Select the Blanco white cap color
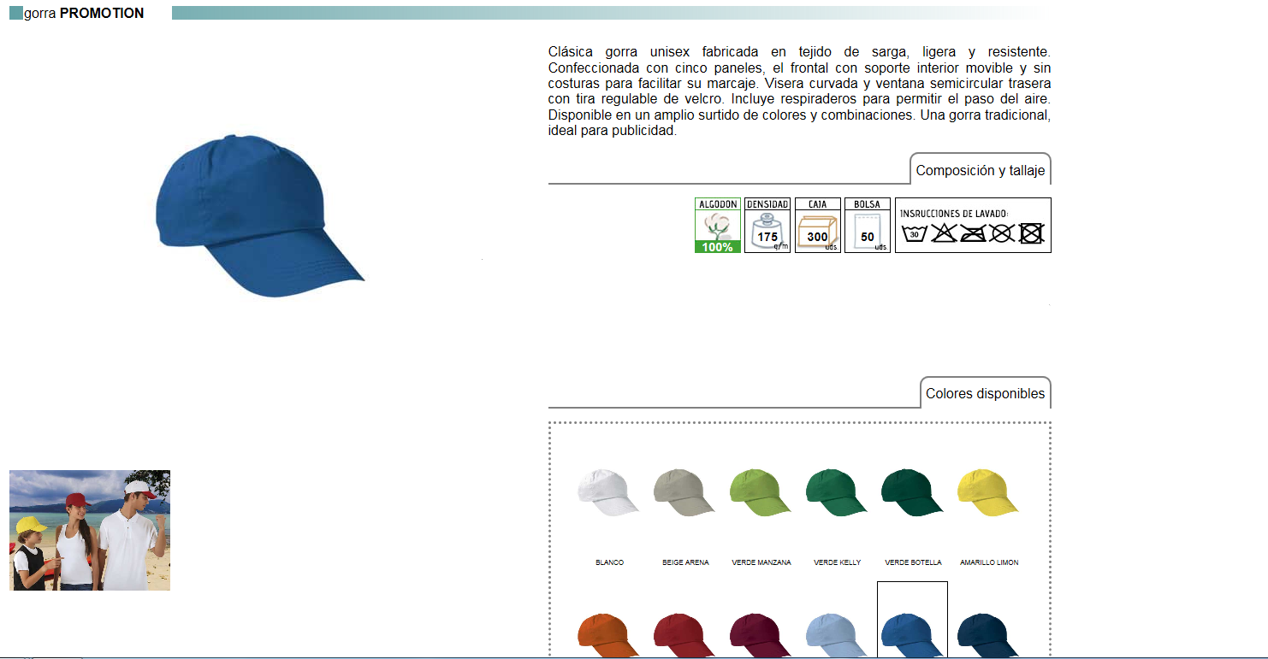Image resolution: width=1268 pixels, height=659 pixels. point(608,493)
